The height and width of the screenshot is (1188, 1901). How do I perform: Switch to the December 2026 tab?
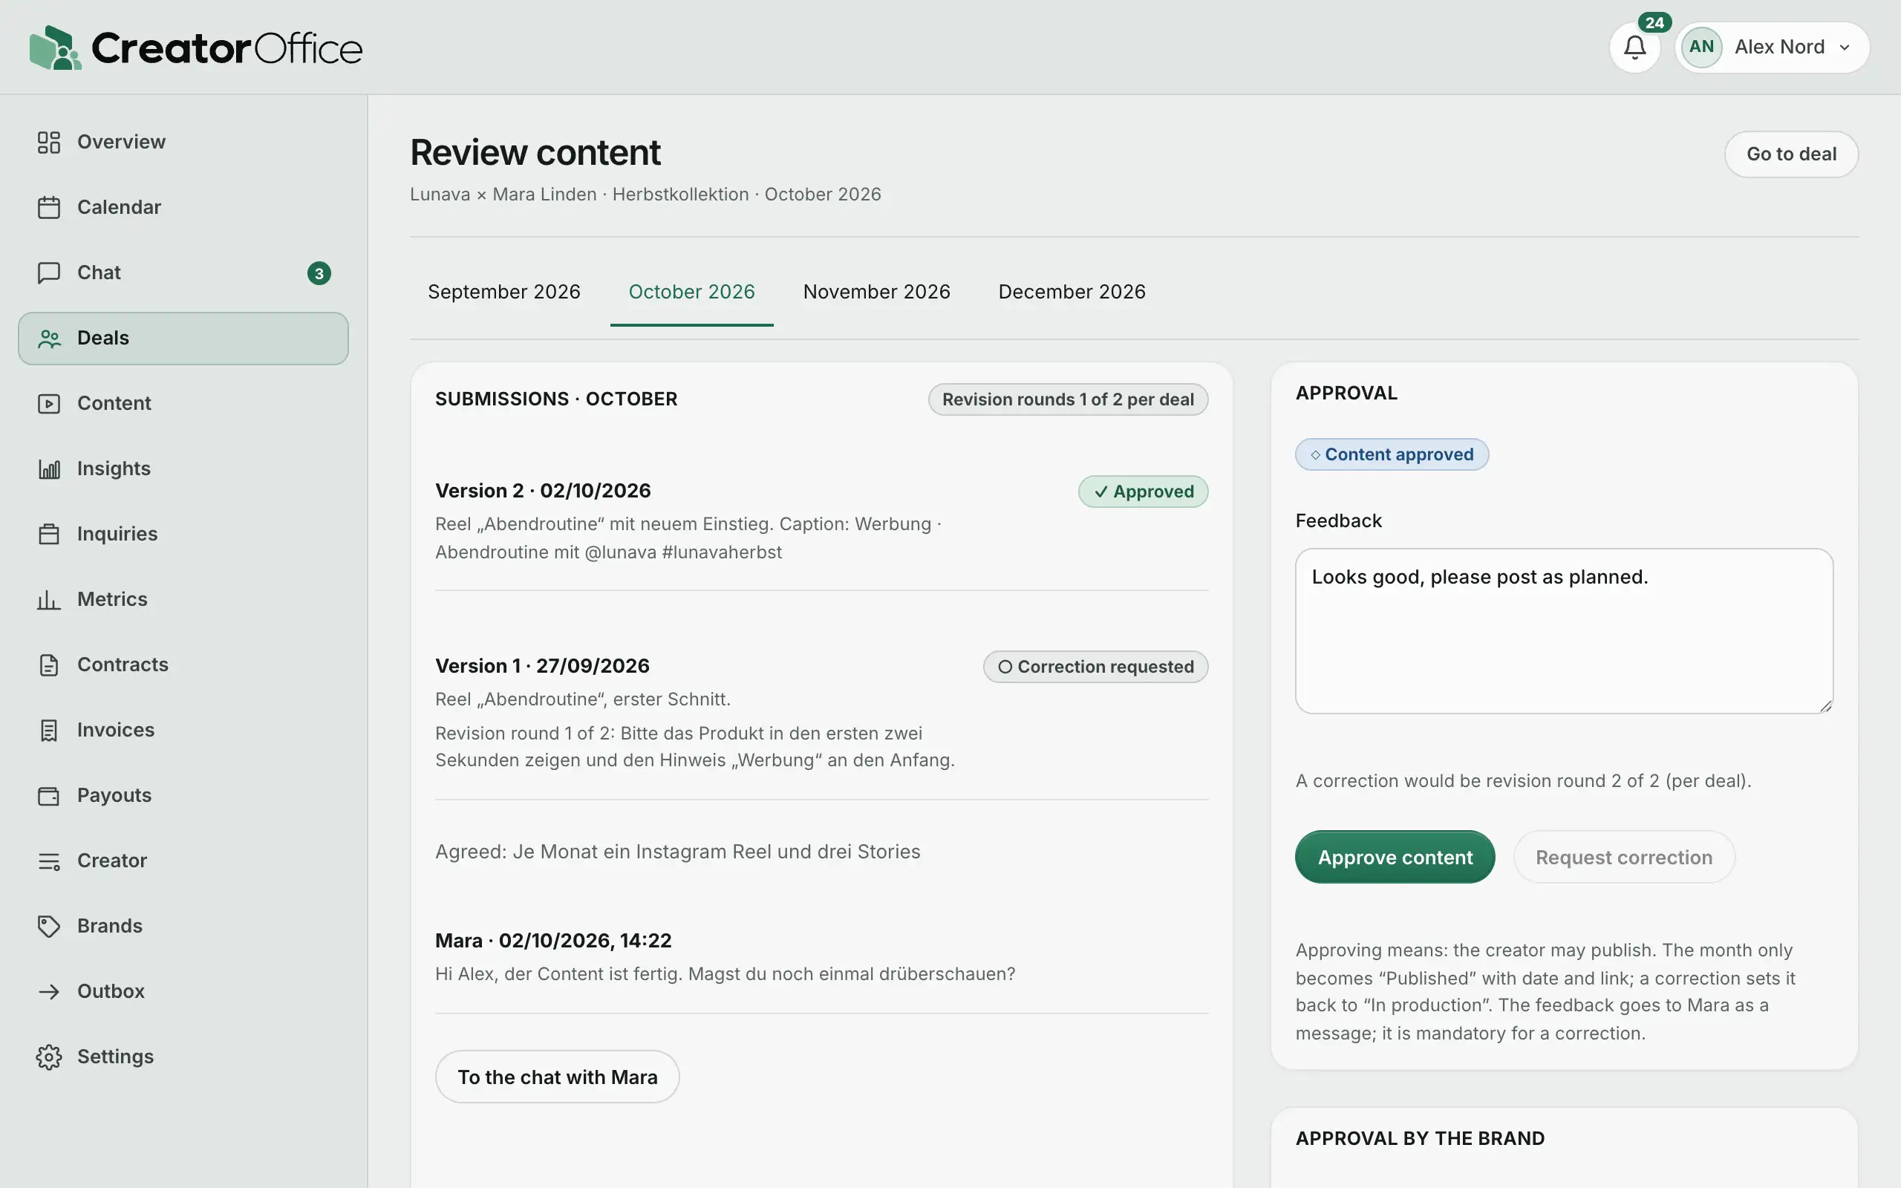point(1072,292)
